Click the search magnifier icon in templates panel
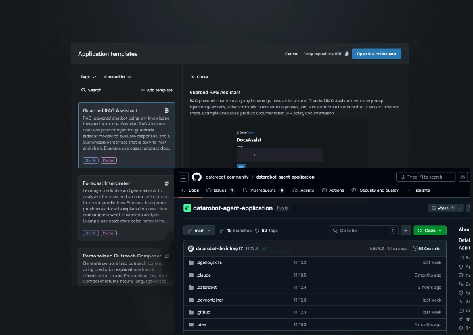 point(83,90)
